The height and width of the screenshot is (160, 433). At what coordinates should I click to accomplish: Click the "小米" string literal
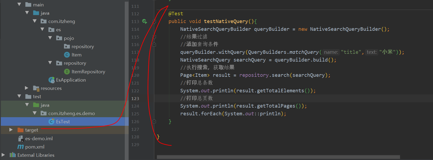(x=387, y=52)
